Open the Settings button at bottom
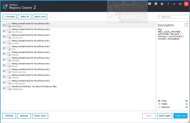This screenshot has width=190, height=123. [x=9, y=116]
